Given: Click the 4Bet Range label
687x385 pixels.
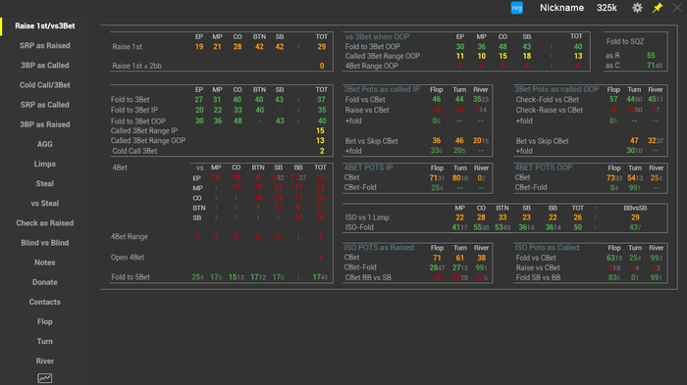Looking at the screenshot, I should 130,236.
